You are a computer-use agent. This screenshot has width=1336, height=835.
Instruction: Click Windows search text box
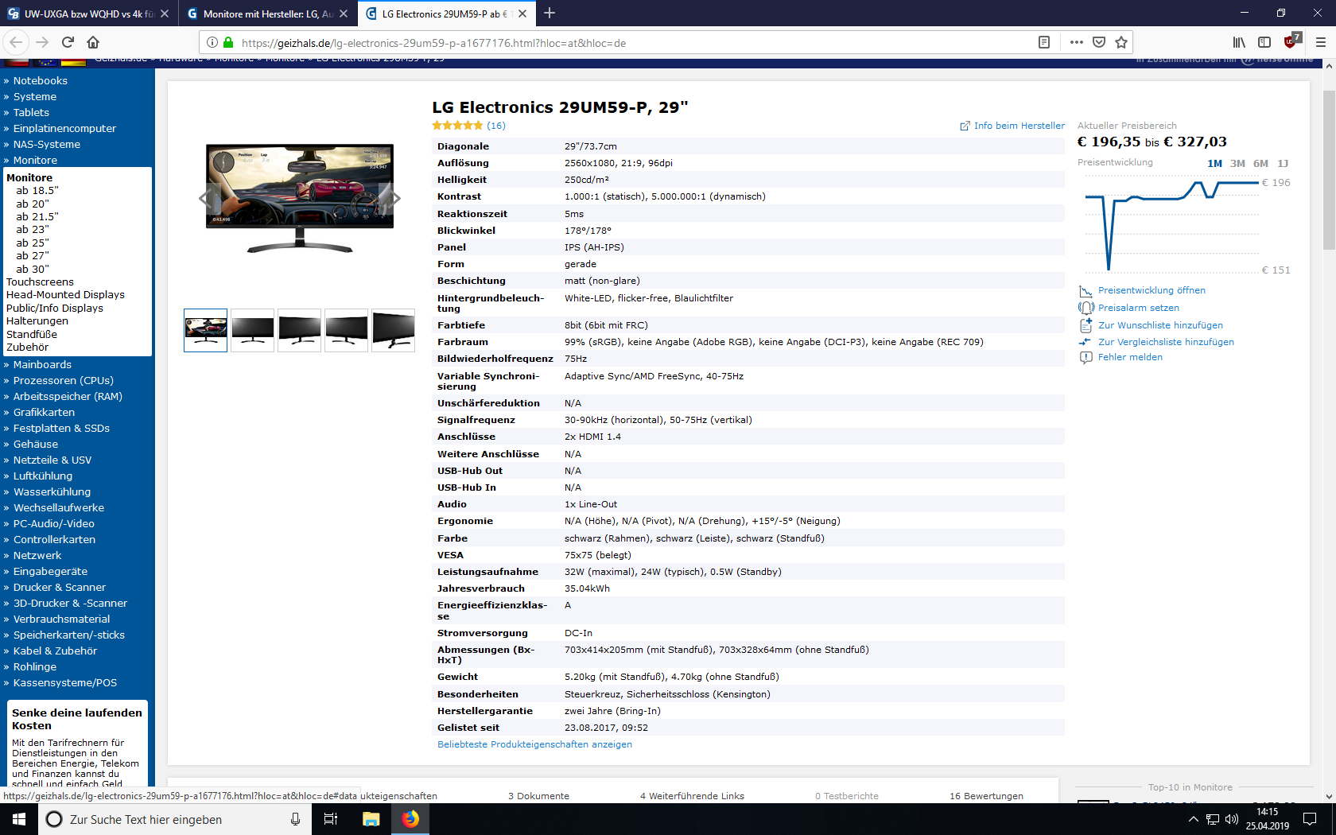[175, 819]
